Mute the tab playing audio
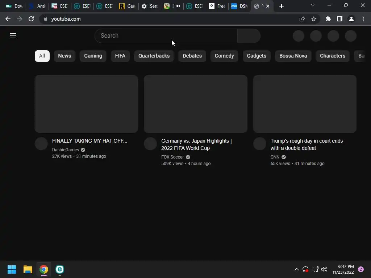The width and height of the screenshot is (371, 278). 178,6
